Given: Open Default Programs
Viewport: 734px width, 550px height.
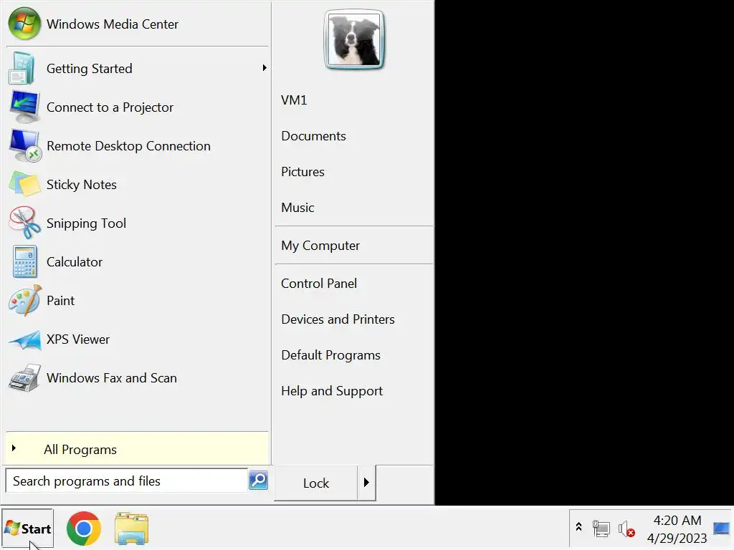Looking at the screenshot, I should 331,355.
